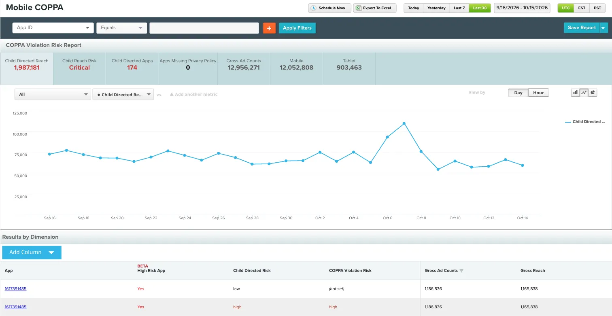Switch chart to pie chart view
Image resolution: width=612 pixels, height=316 pixels.
coord(593,93)
